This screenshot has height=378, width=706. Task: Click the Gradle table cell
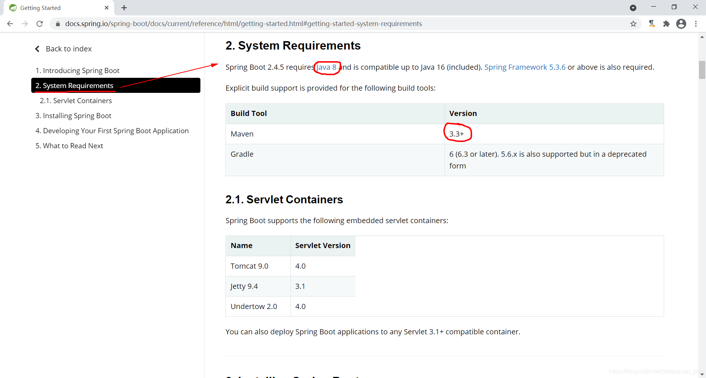click(x=335, y=160)
